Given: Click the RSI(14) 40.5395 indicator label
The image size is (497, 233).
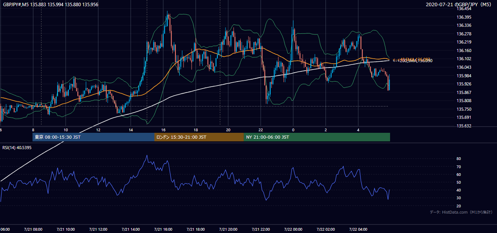Looking at the screenshot, I should point(17,148).
